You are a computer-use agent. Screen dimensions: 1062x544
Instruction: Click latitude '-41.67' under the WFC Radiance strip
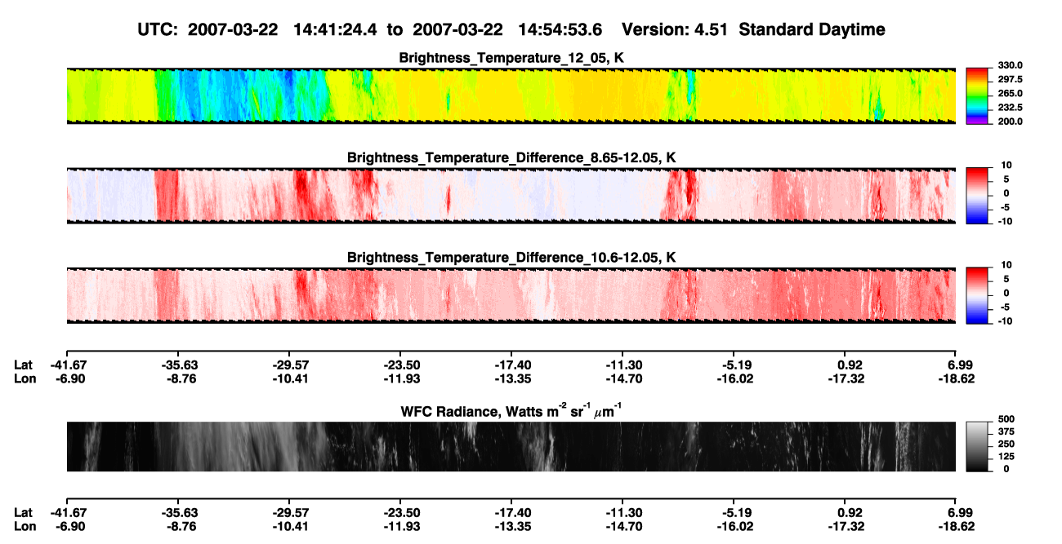coord(68,513)
